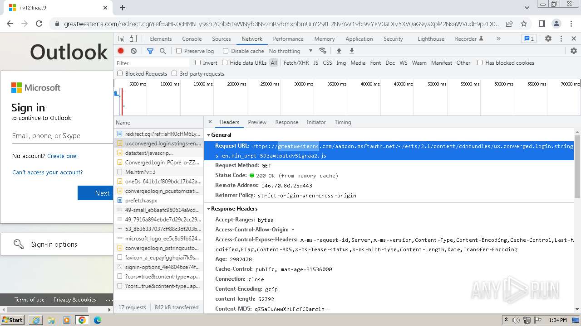
Task: Share this page icon in address bar
Action: pyautogui.click(x=509, y=24)
